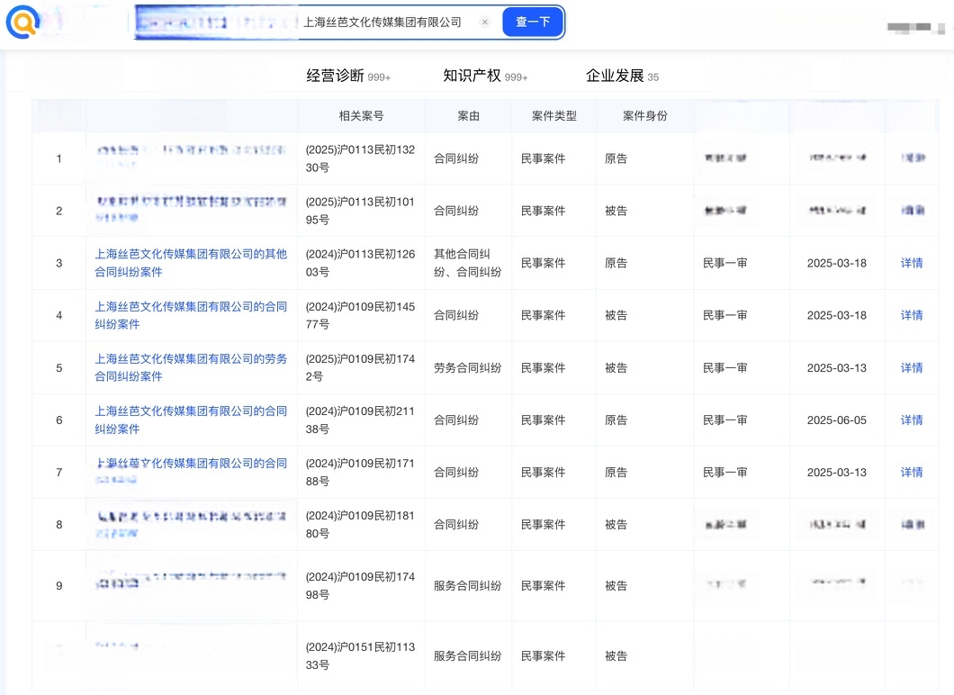This screenshot has height=695, width=954.
Task: Click date 2025-06-05
Action: [837, 420]
